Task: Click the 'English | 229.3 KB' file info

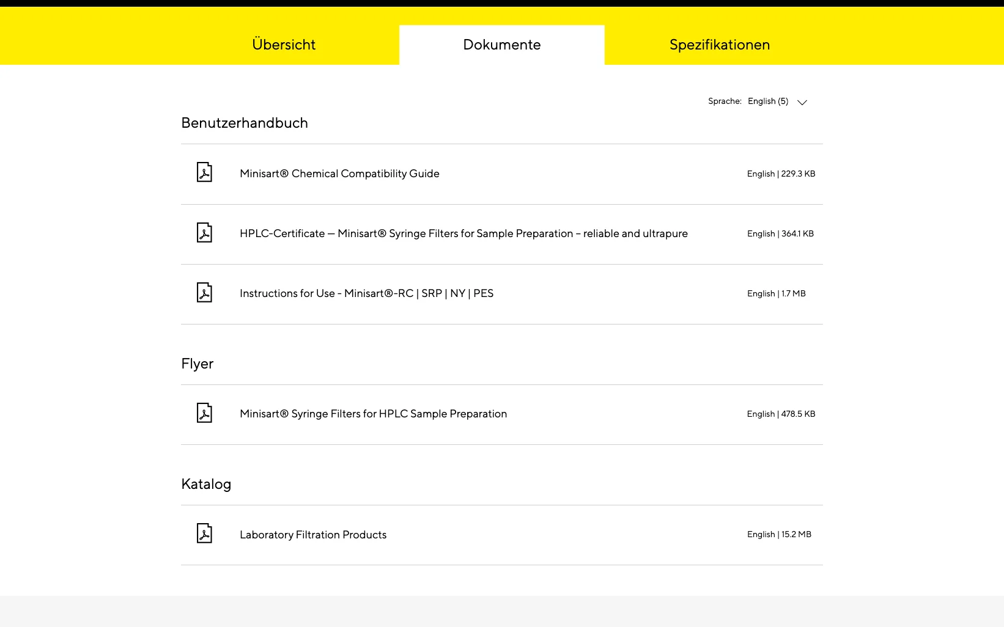Action: (781, 174)
